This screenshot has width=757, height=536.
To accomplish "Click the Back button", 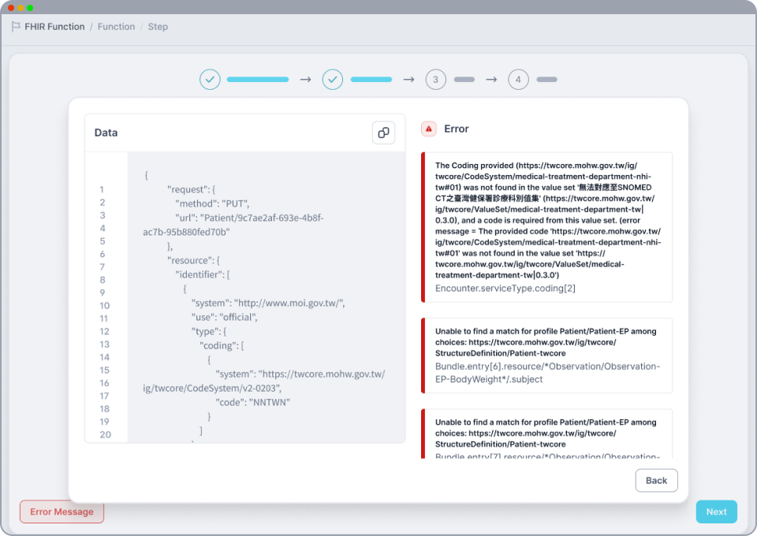I will [x=656, y=480].
